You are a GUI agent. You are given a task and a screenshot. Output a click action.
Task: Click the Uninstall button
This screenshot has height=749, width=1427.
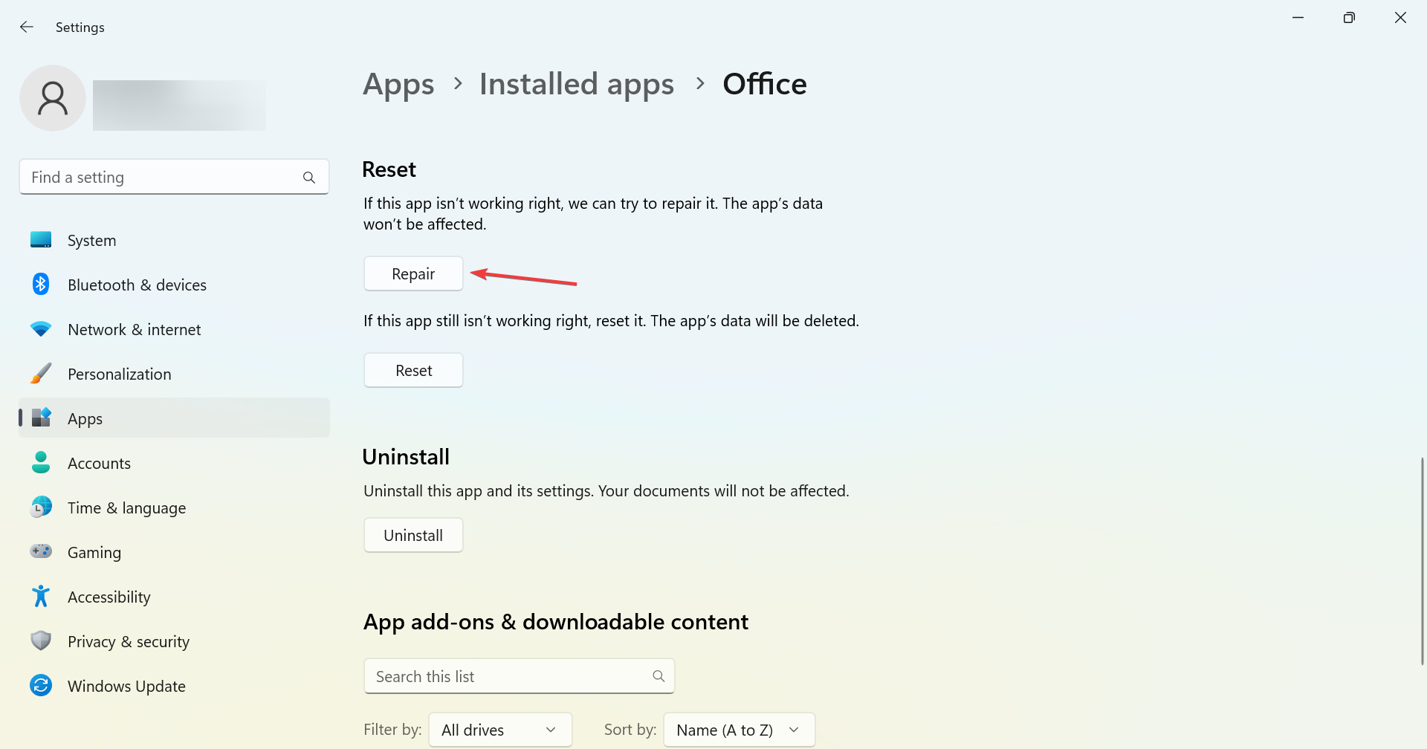click(x=413, y=536)
